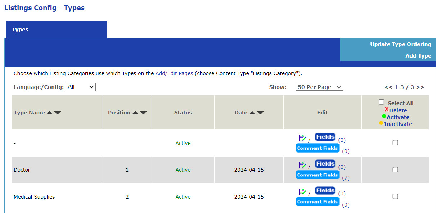Open Comment Fields for Medical Supplies

[x=317, y=202]
